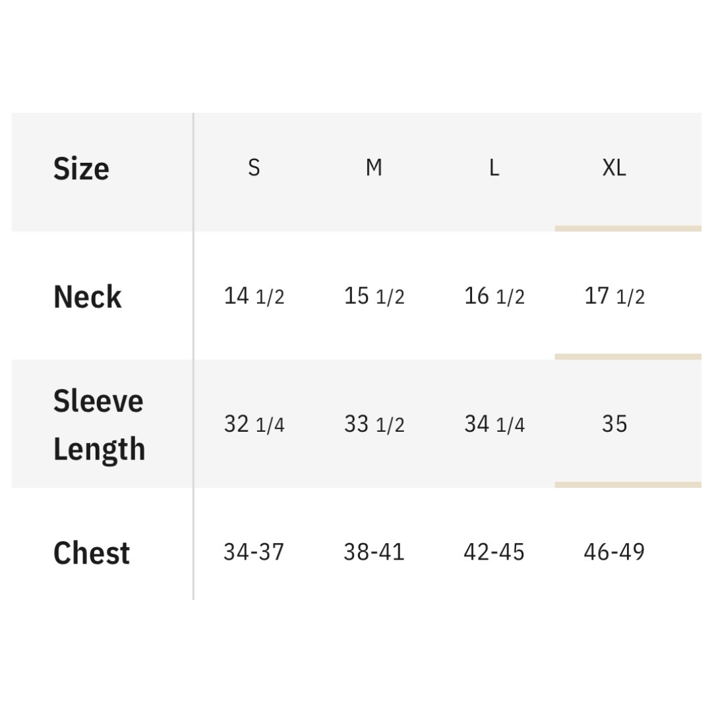
Task: Click the Sleeve Length row label
Action: pyautogui.click(x=99, y=425)
